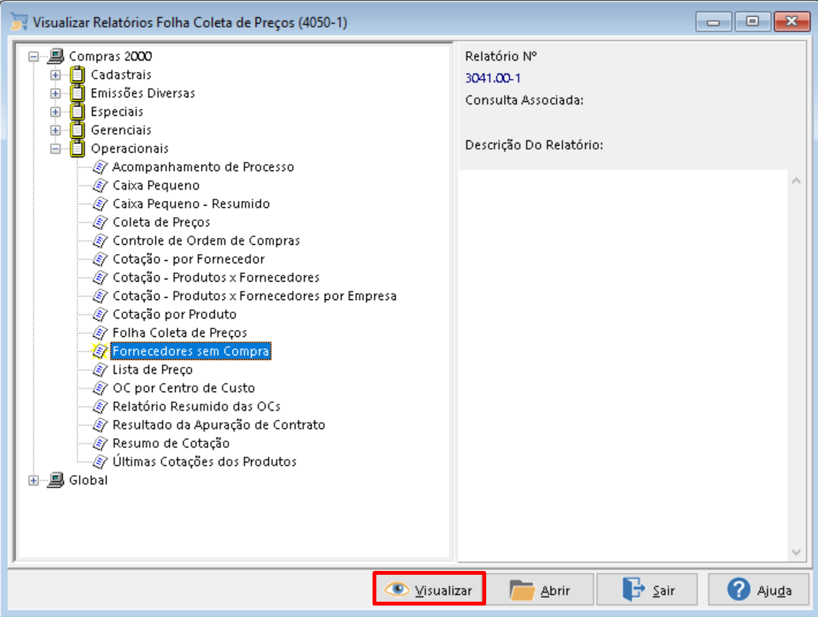Click report icon beside Coleta de Preços
The image size is (818, 617).
100,222
